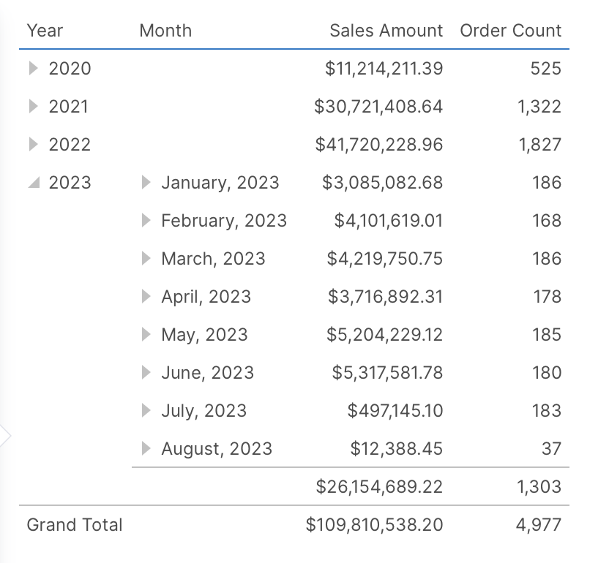Image resolution: width=609 pixels, height=563 pixels.
Task: Sort by Sales Amount column header
Action: [386, 31]
